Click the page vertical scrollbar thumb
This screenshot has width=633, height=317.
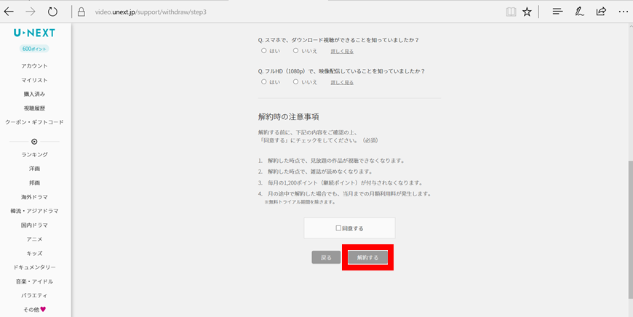tap(630, 230)
